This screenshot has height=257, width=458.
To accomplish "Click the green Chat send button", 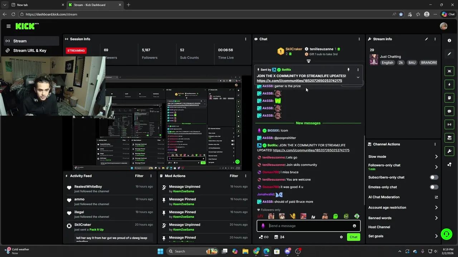I will [x=354, y=237].
